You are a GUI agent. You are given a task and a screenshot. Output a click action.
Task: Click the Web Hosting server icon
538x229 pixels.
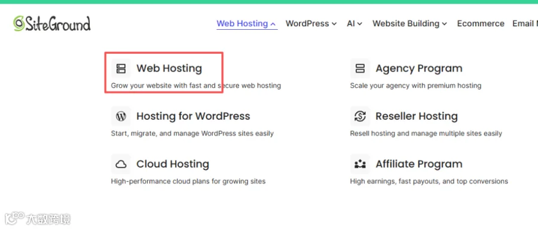click(121, 69)
